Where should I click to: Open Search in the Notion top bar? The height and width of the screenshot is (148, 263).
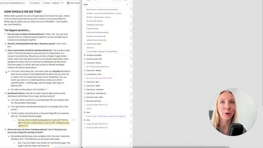click(46, 3)
